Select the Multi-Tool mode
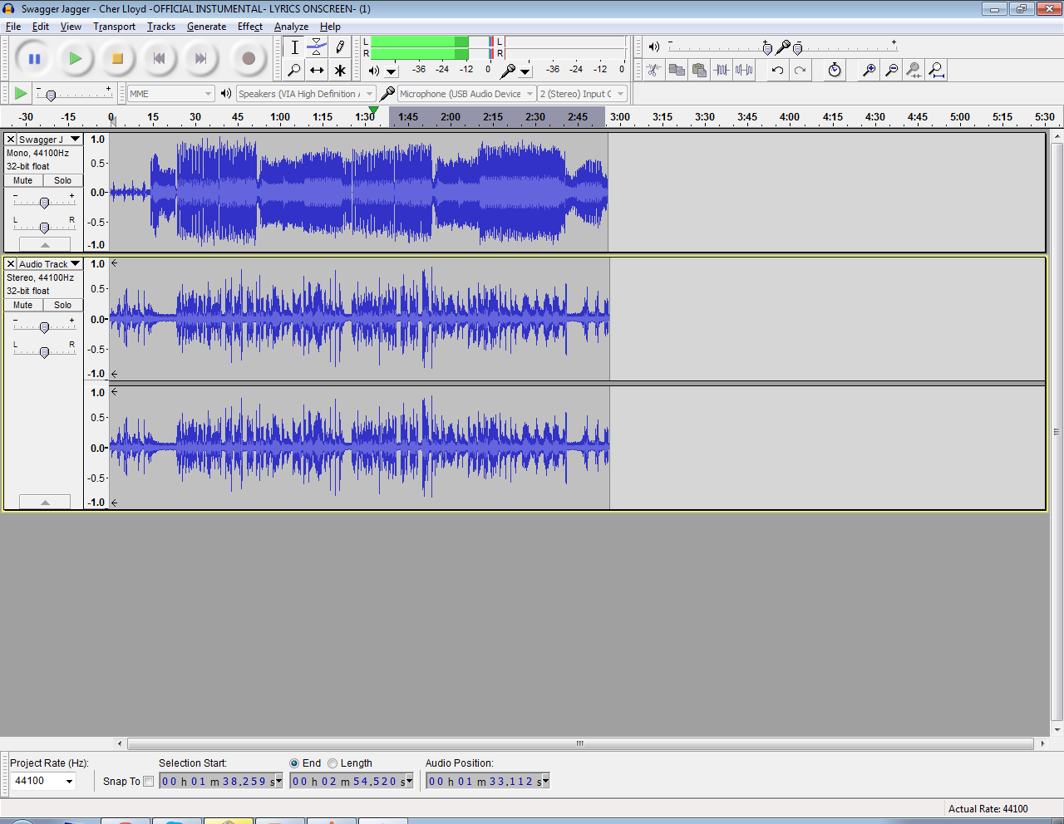Viewport: 1064px width, 824px height. 339,71
